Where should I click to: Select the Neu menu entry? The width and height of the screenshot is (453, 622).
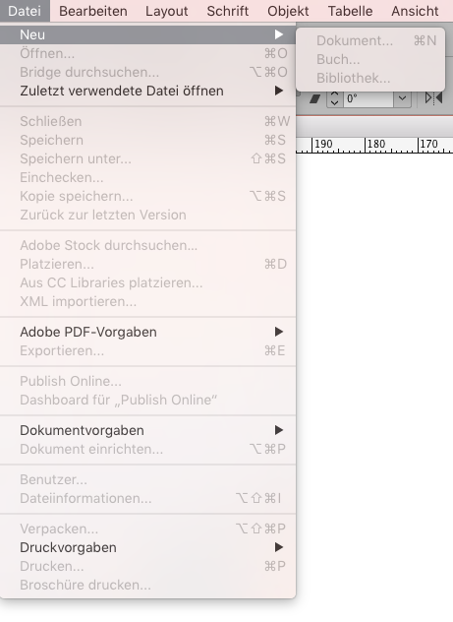pos(147,34)
